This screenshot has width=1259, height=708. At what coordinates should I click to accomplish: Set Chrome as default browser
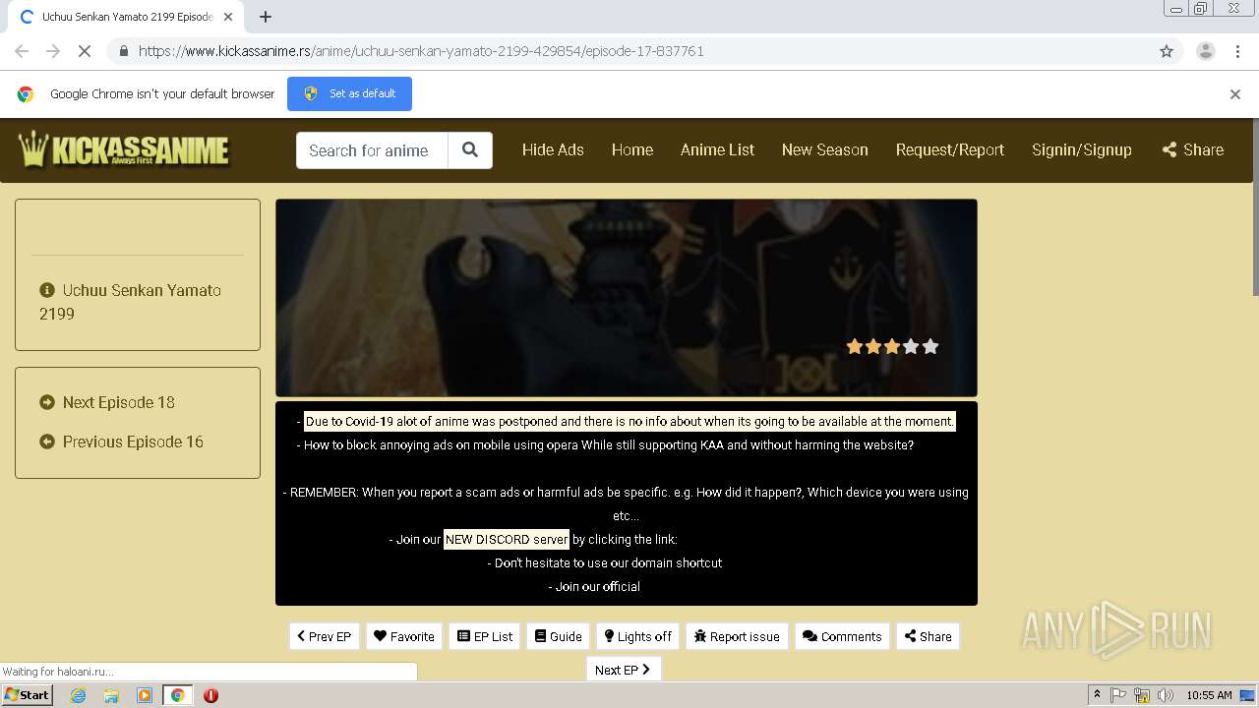click(x=349, y=93)
